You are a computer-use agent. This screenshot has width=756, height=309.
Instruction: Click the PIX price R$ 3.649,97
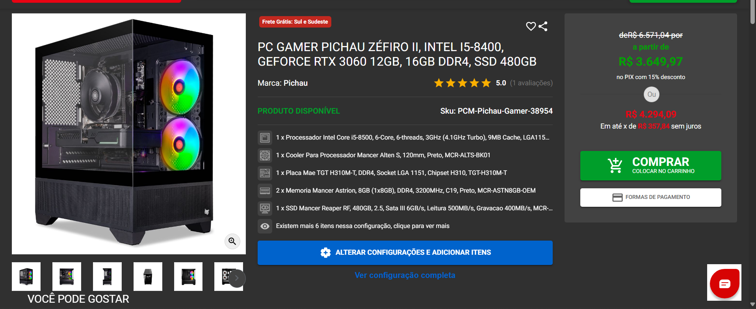(650, 62)
